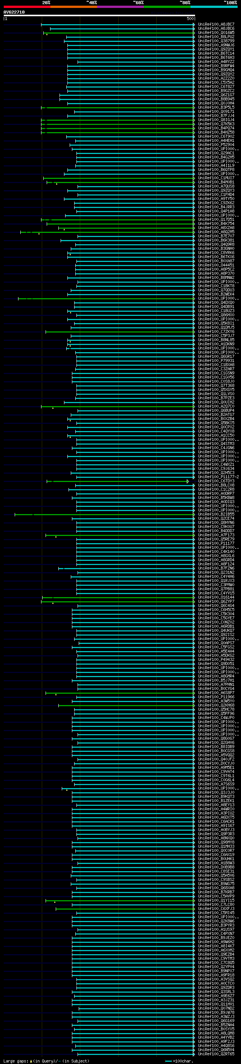Screen dimensions: 241x1064
Task: Select the UniRef100_A4RYZ2 label
Action: tap(216, 62)
